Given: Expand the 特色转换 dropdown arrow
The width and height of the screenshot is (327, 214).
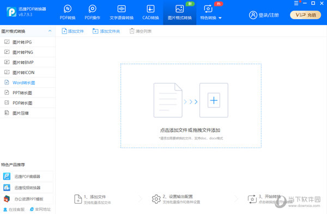Looking at the screenshot, I should [x=220, y=18].
